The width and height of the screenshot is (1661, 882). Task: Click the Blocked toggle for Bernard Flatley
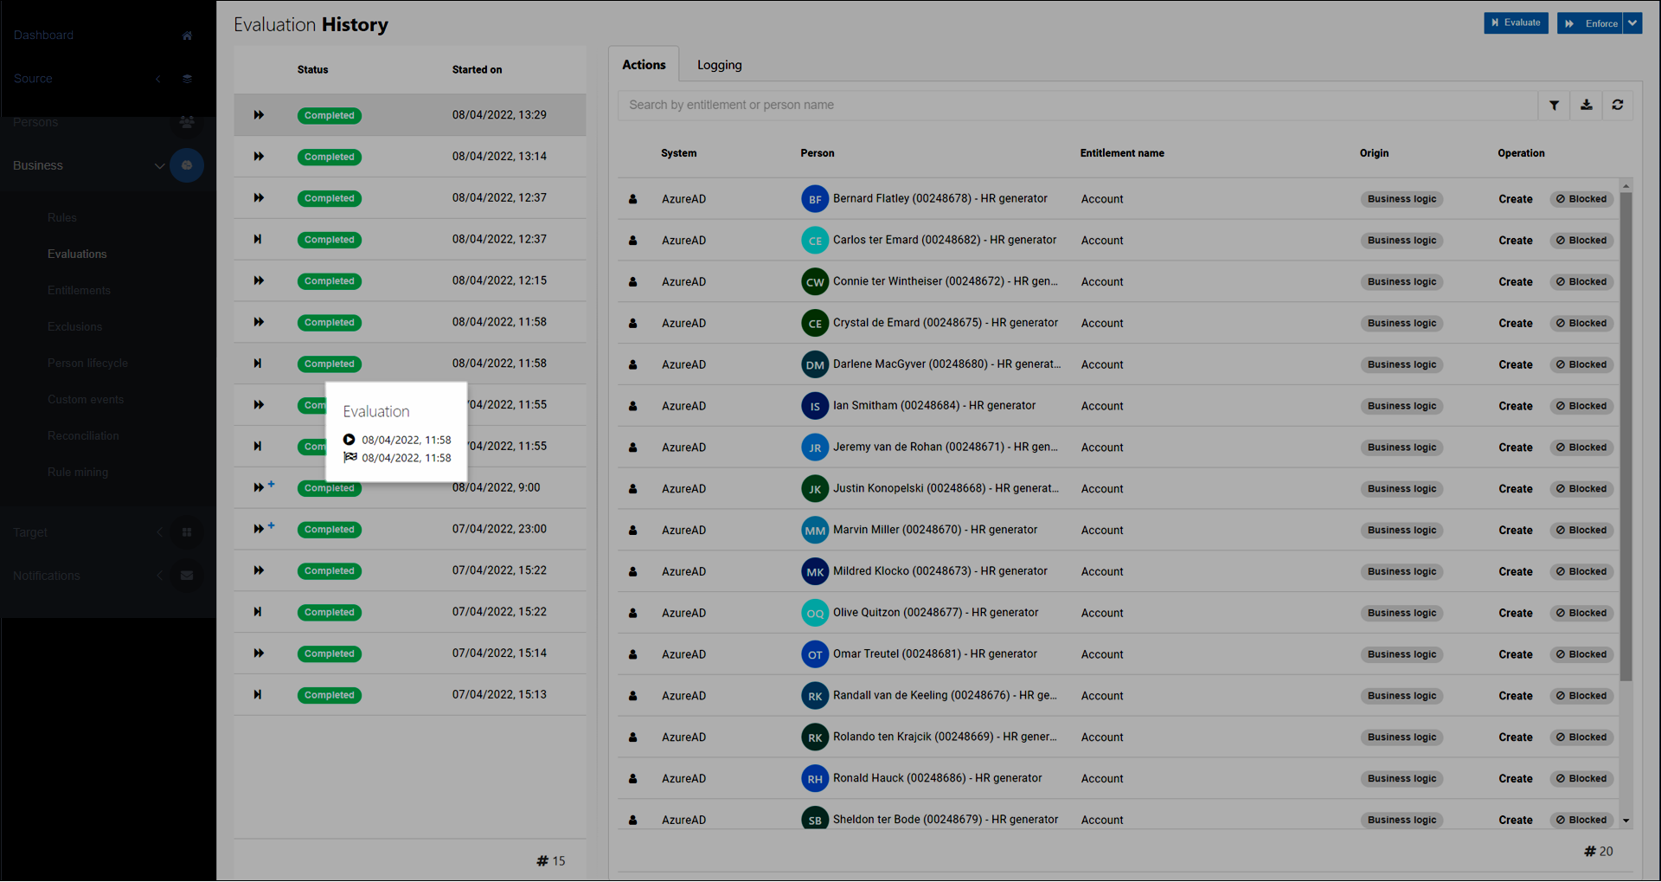tap(1581, 198)
